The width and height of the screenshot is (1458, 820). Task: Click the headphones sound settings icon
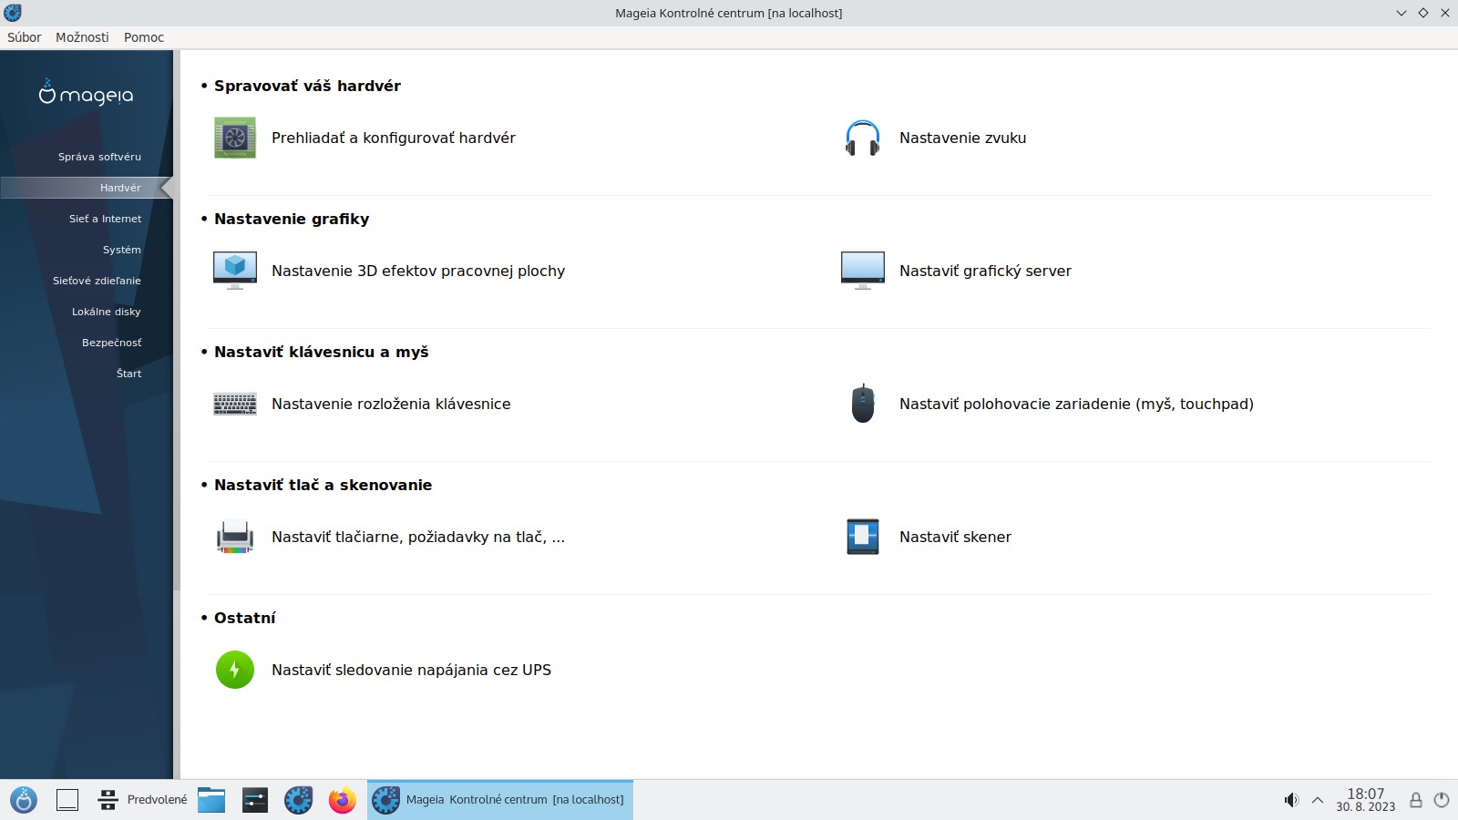click(x=862, y=138)
